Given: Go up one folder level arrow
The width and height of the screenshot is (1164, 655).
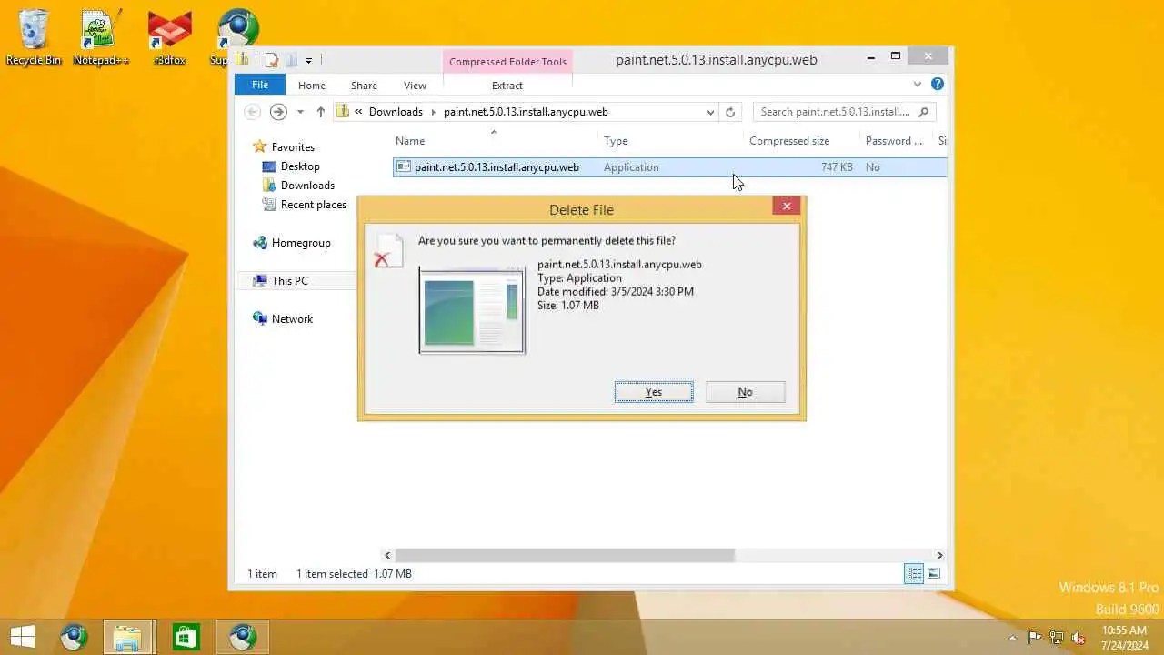Looking at the screenshot, I should click(320, 112).
